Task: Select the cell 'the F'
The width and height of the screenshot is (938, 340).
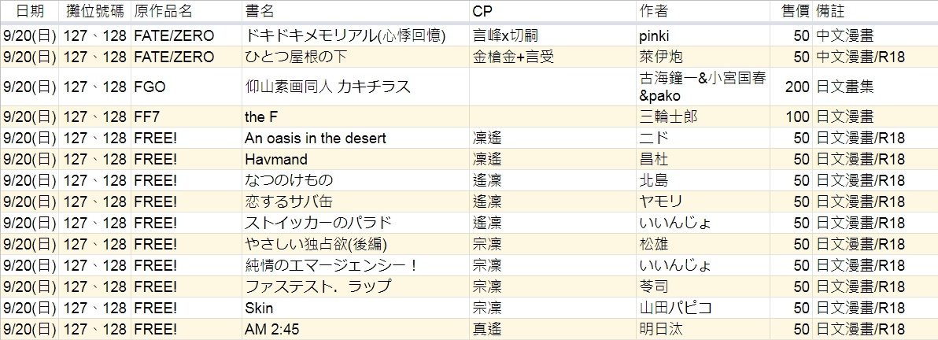Action: pyautogui.click(x=356, y=116)
